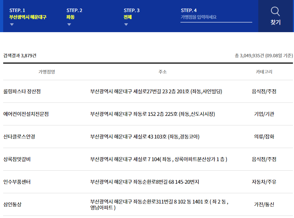Click the 주소 column header
This screenshot has height=218, width=294.
click(x=162, y=72)
